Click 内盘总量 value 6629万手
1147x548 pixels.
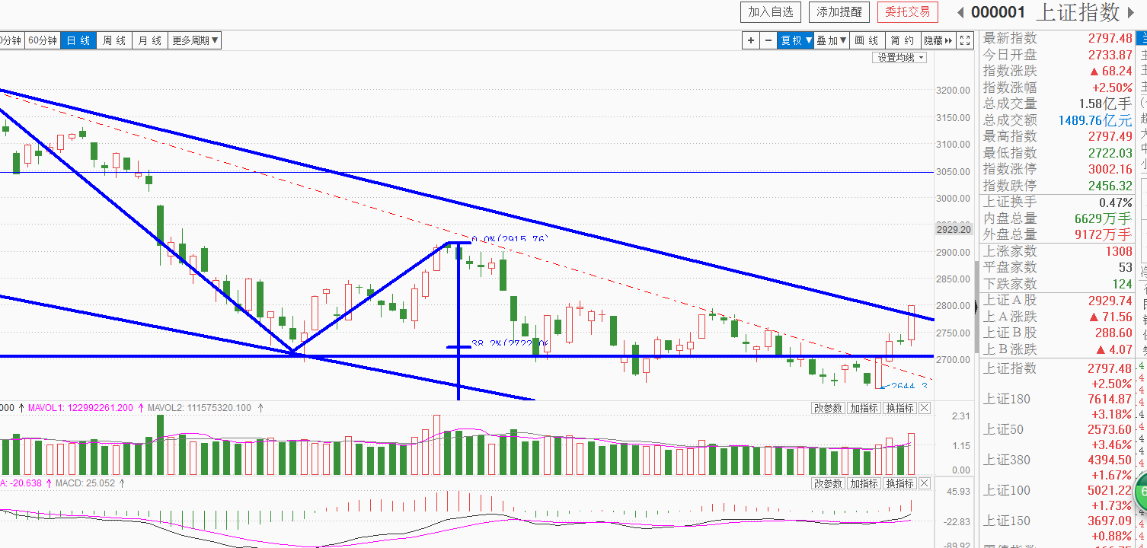(1103, 218)
